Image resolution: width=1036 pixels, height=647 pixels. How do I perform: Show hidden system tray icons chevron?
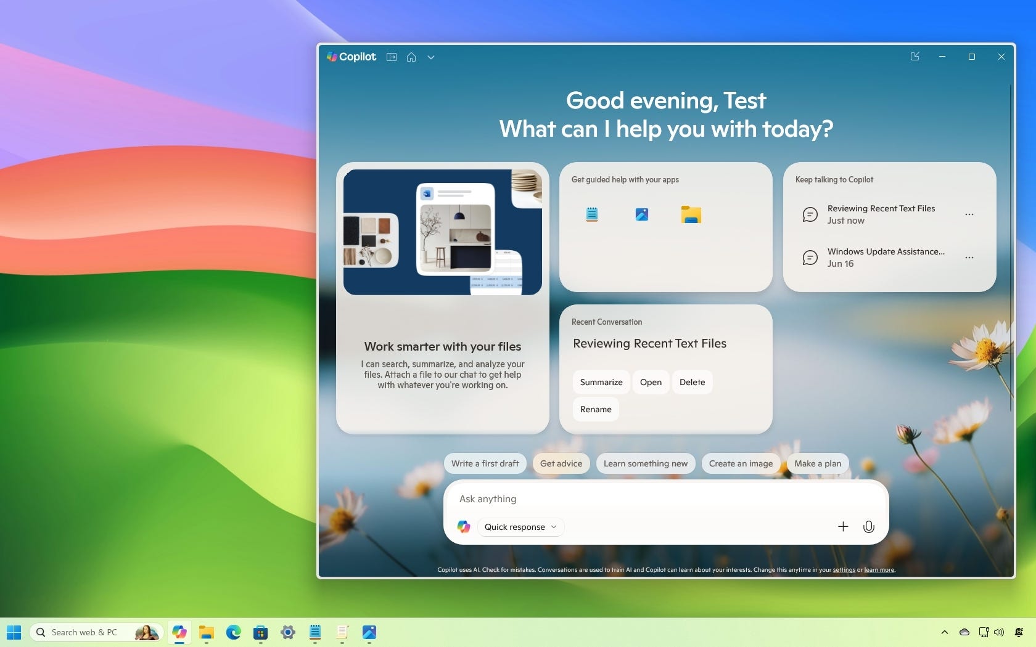pyautogui.click(x=944, y=632)
